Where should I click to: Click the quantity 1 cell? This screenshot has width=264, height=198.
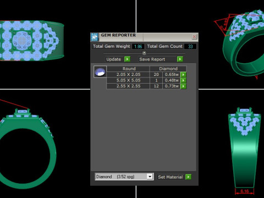pos(156,80)
